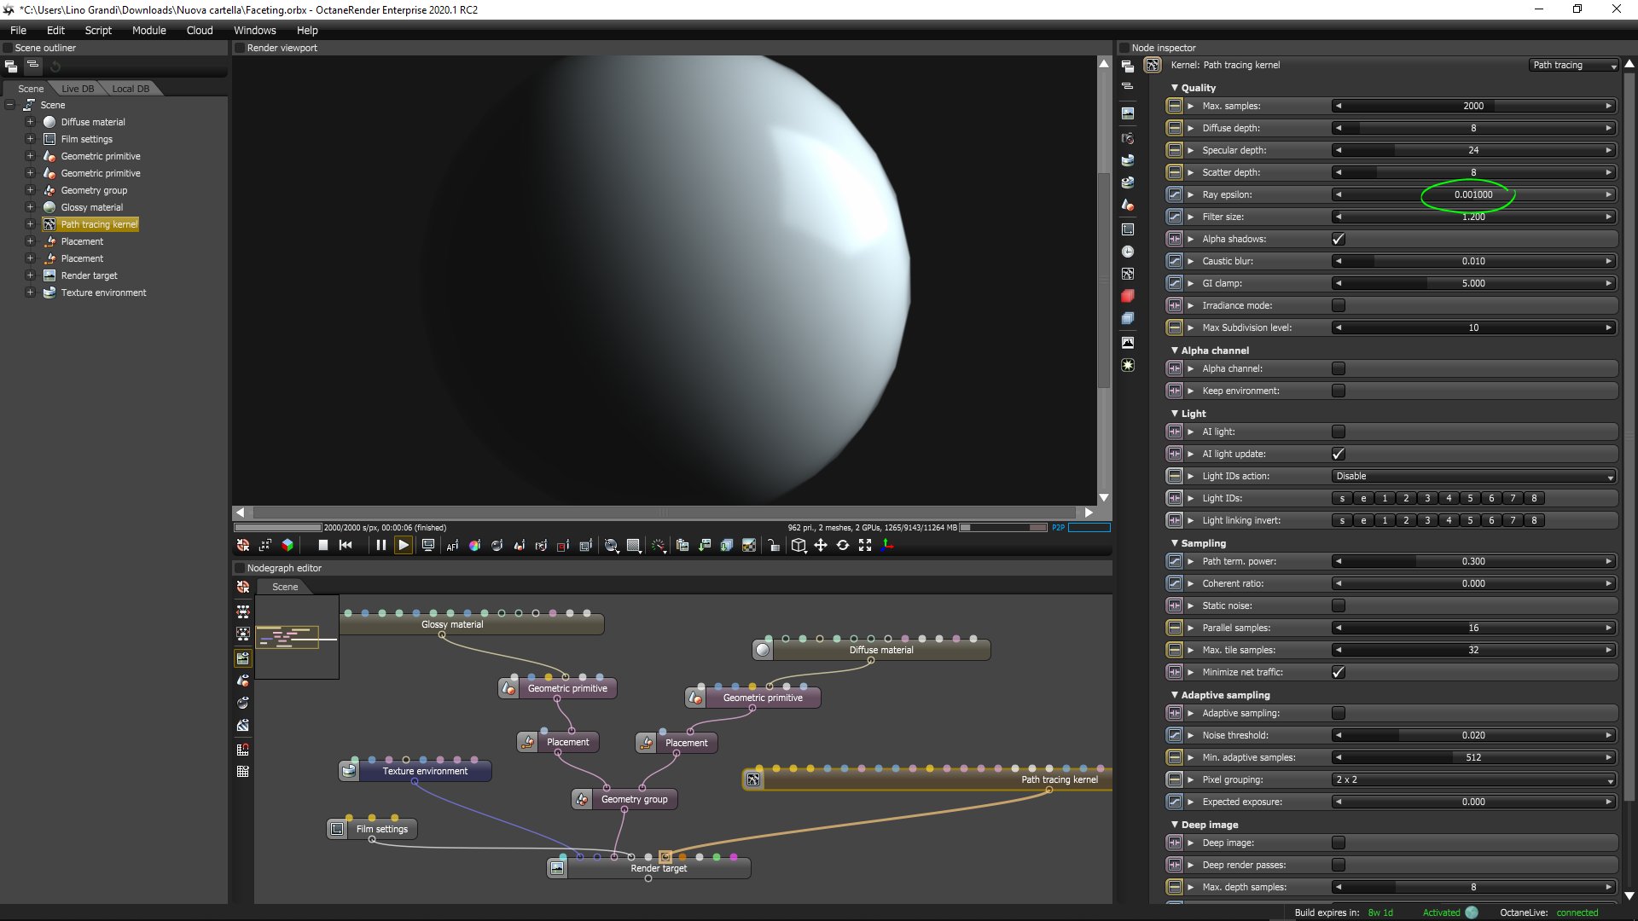Select the white balance picker icon
This screenshot has height=921, width=1638.
pyautogui.click(x=474, y=546)
